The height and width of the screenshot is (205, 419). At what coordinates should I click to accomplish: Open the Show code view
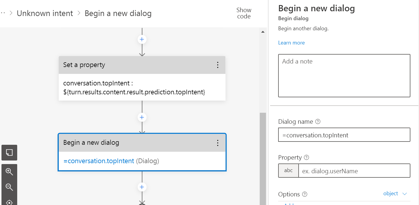(243, 13)
